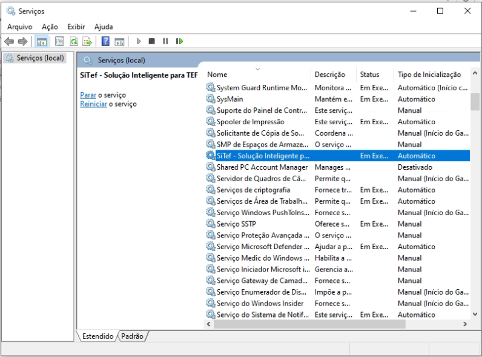Click the Back arrow toolbar icon
This screenshot has width=482, height=357.
pyautogui.click(x=9, y=41)
